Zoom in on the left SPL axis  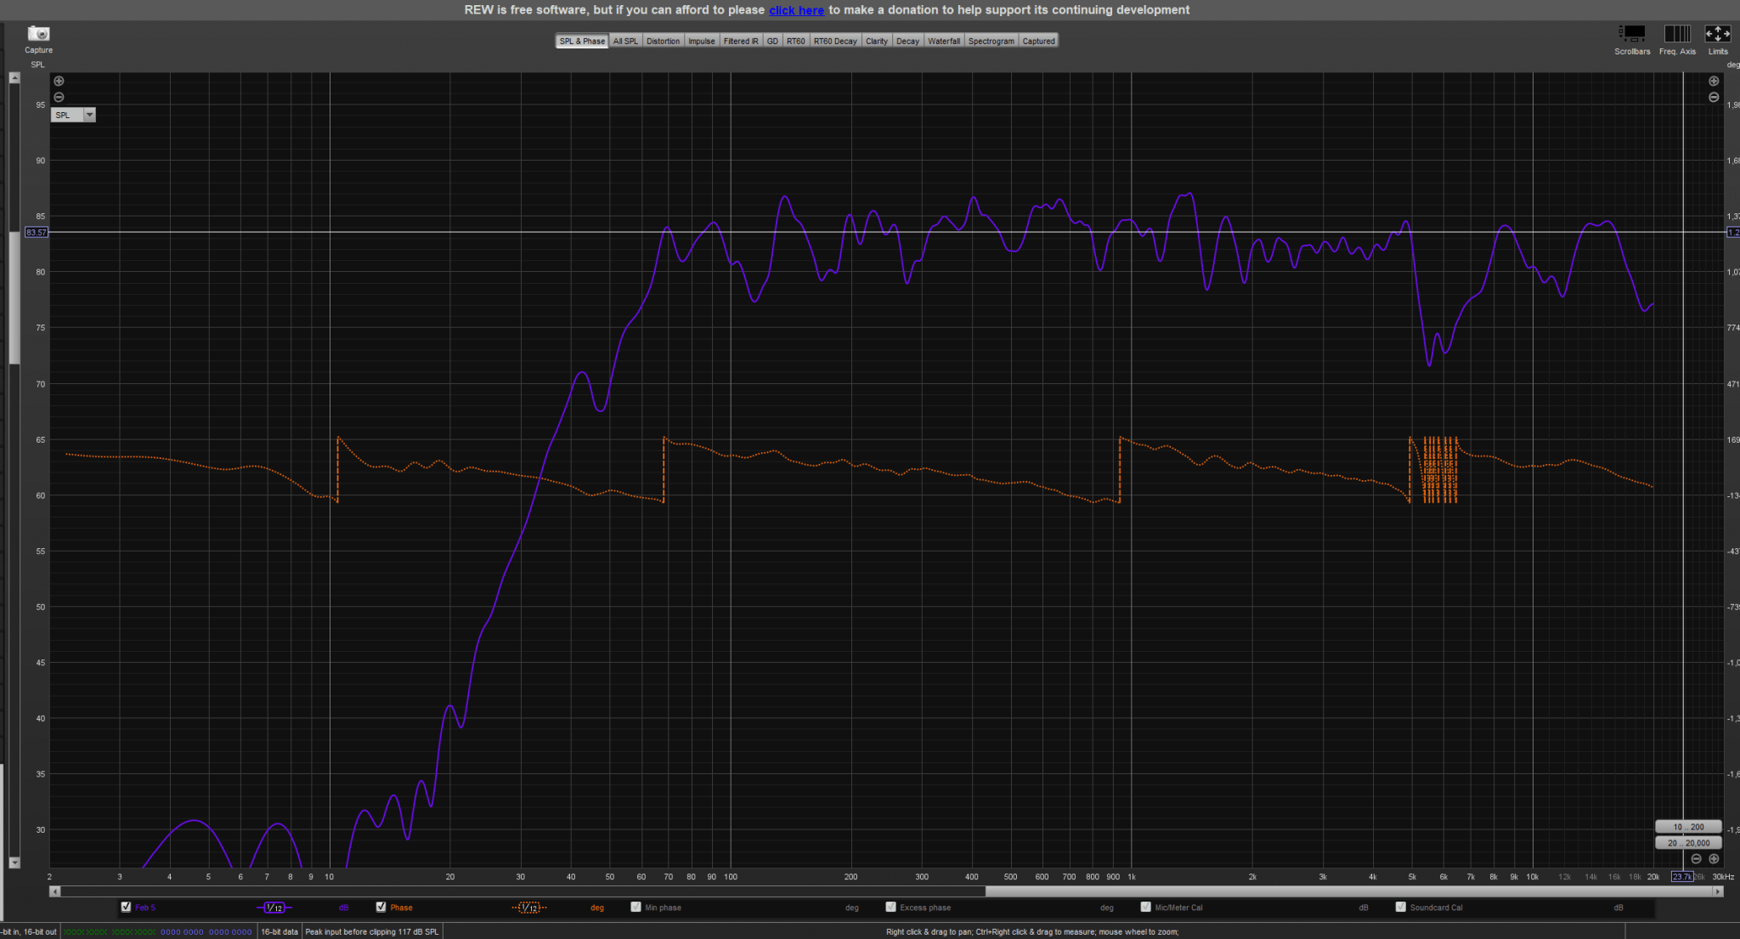point(59,82)
